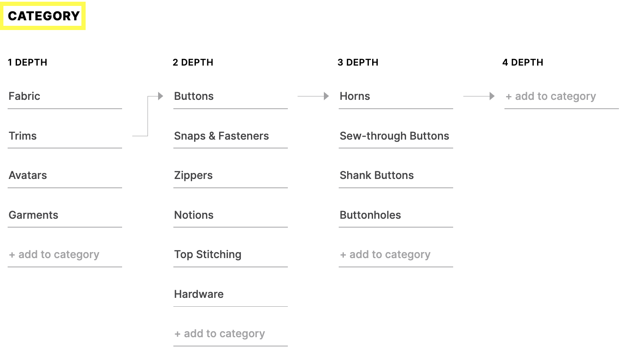
Task: Select the Hardware subcategory
Action: click(231, 294)
